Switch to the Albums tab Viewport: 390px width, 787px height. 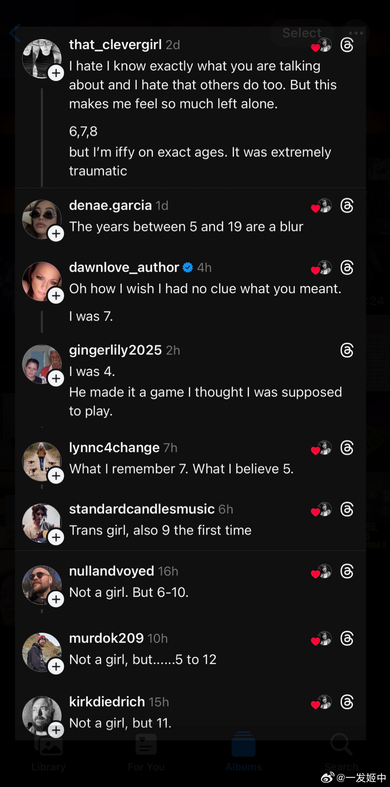(x=243, y=750)
